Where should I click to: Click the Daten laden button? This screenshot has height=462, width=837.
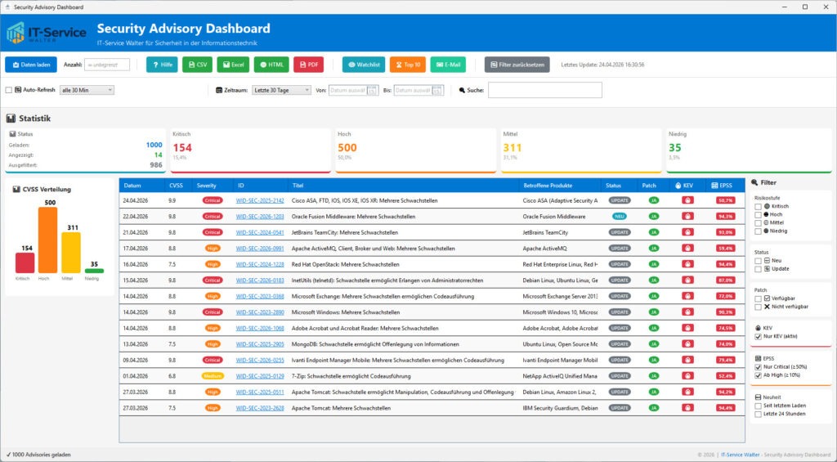(31, 65)
